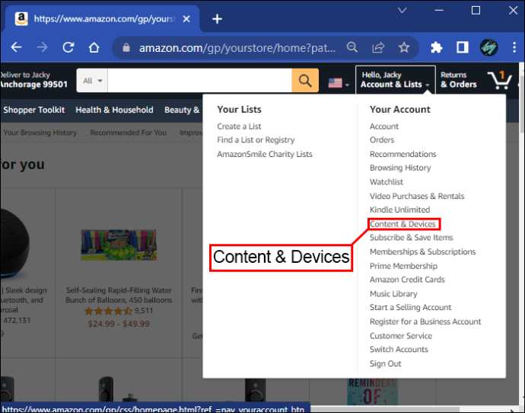Click the Amazon search text field
The image size is (525, 413).
pos(199,81)
